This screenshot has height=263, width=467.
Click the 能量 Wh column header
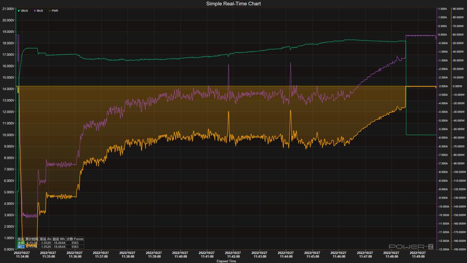tap(59, 239)
